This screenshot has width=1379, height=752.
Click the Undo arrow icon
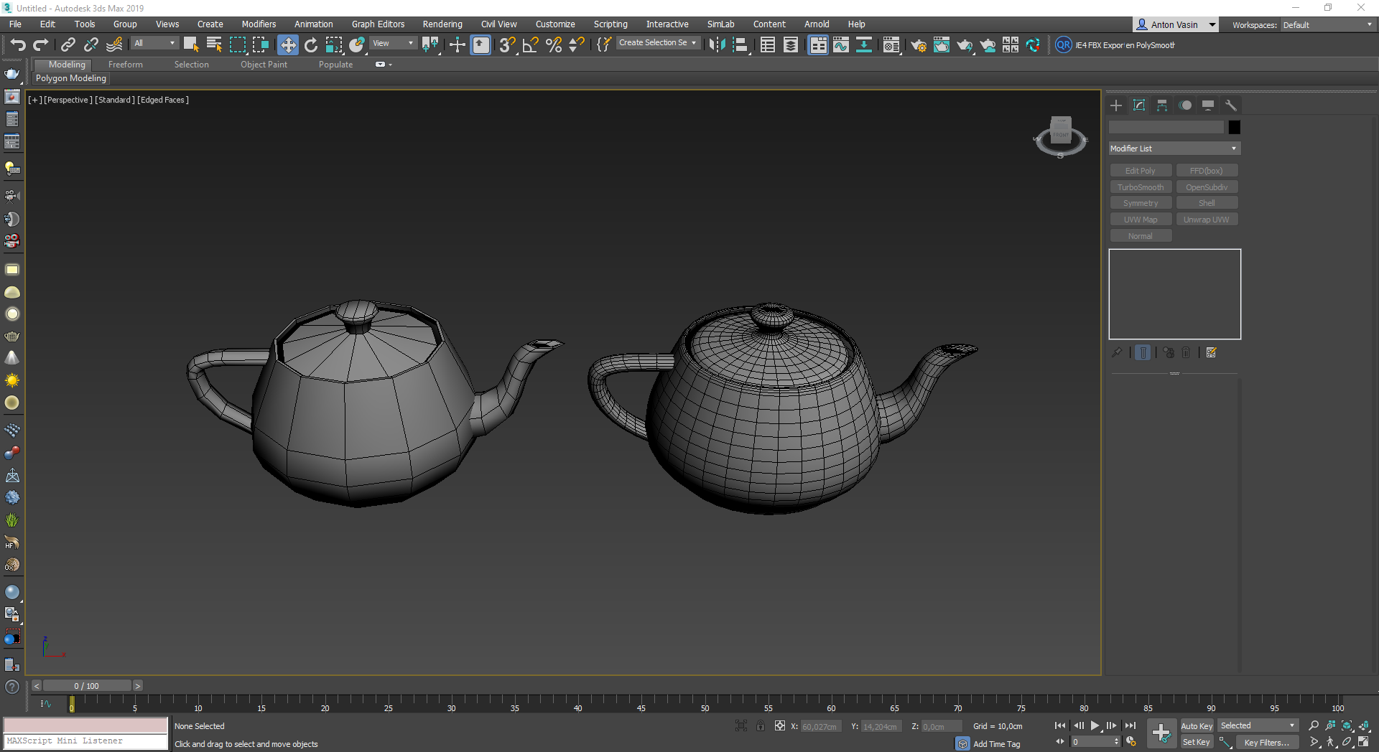17,45
